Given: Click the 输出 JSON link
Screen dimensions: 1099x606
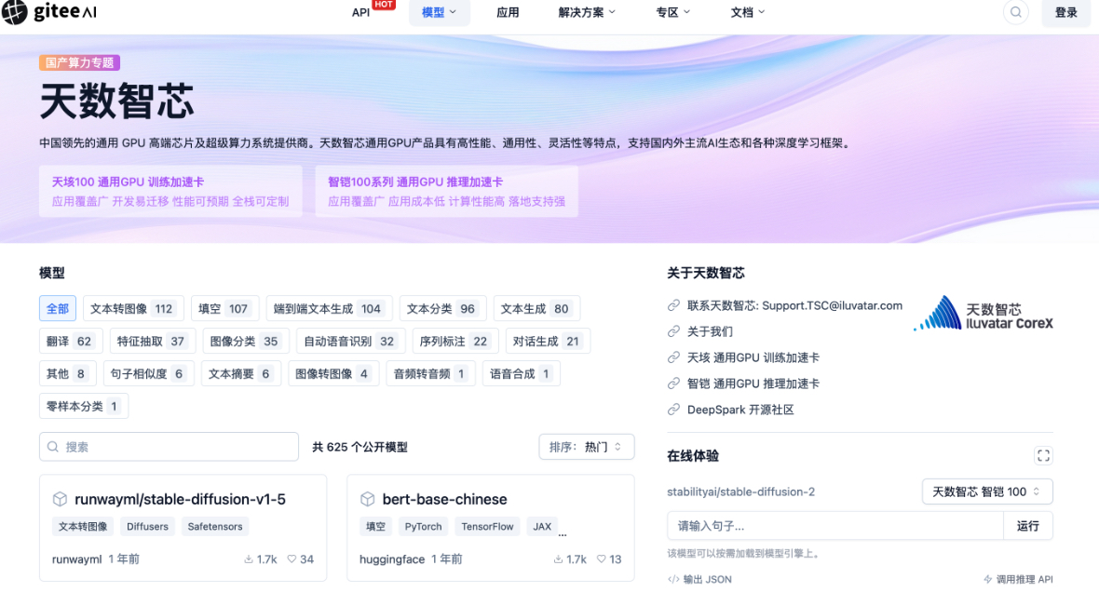Looking at the screenshot, I should (707, 579).
